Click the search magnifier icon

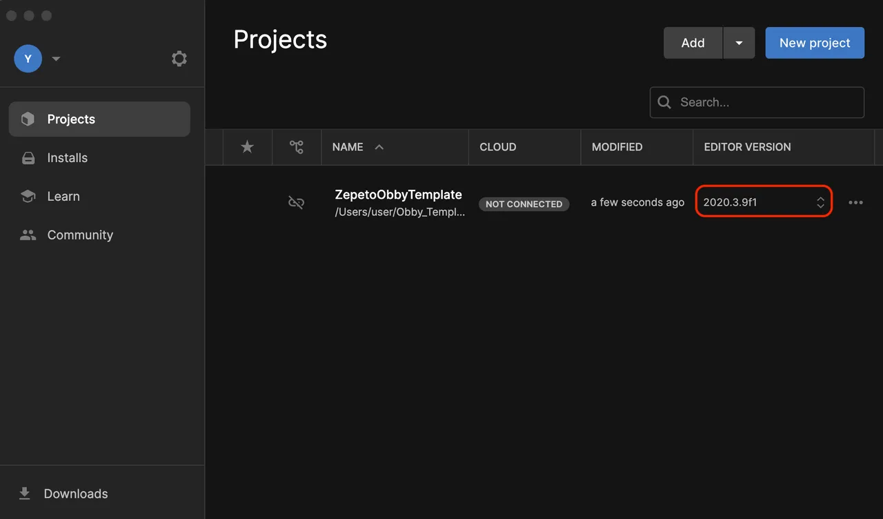(x=664, y=102)
